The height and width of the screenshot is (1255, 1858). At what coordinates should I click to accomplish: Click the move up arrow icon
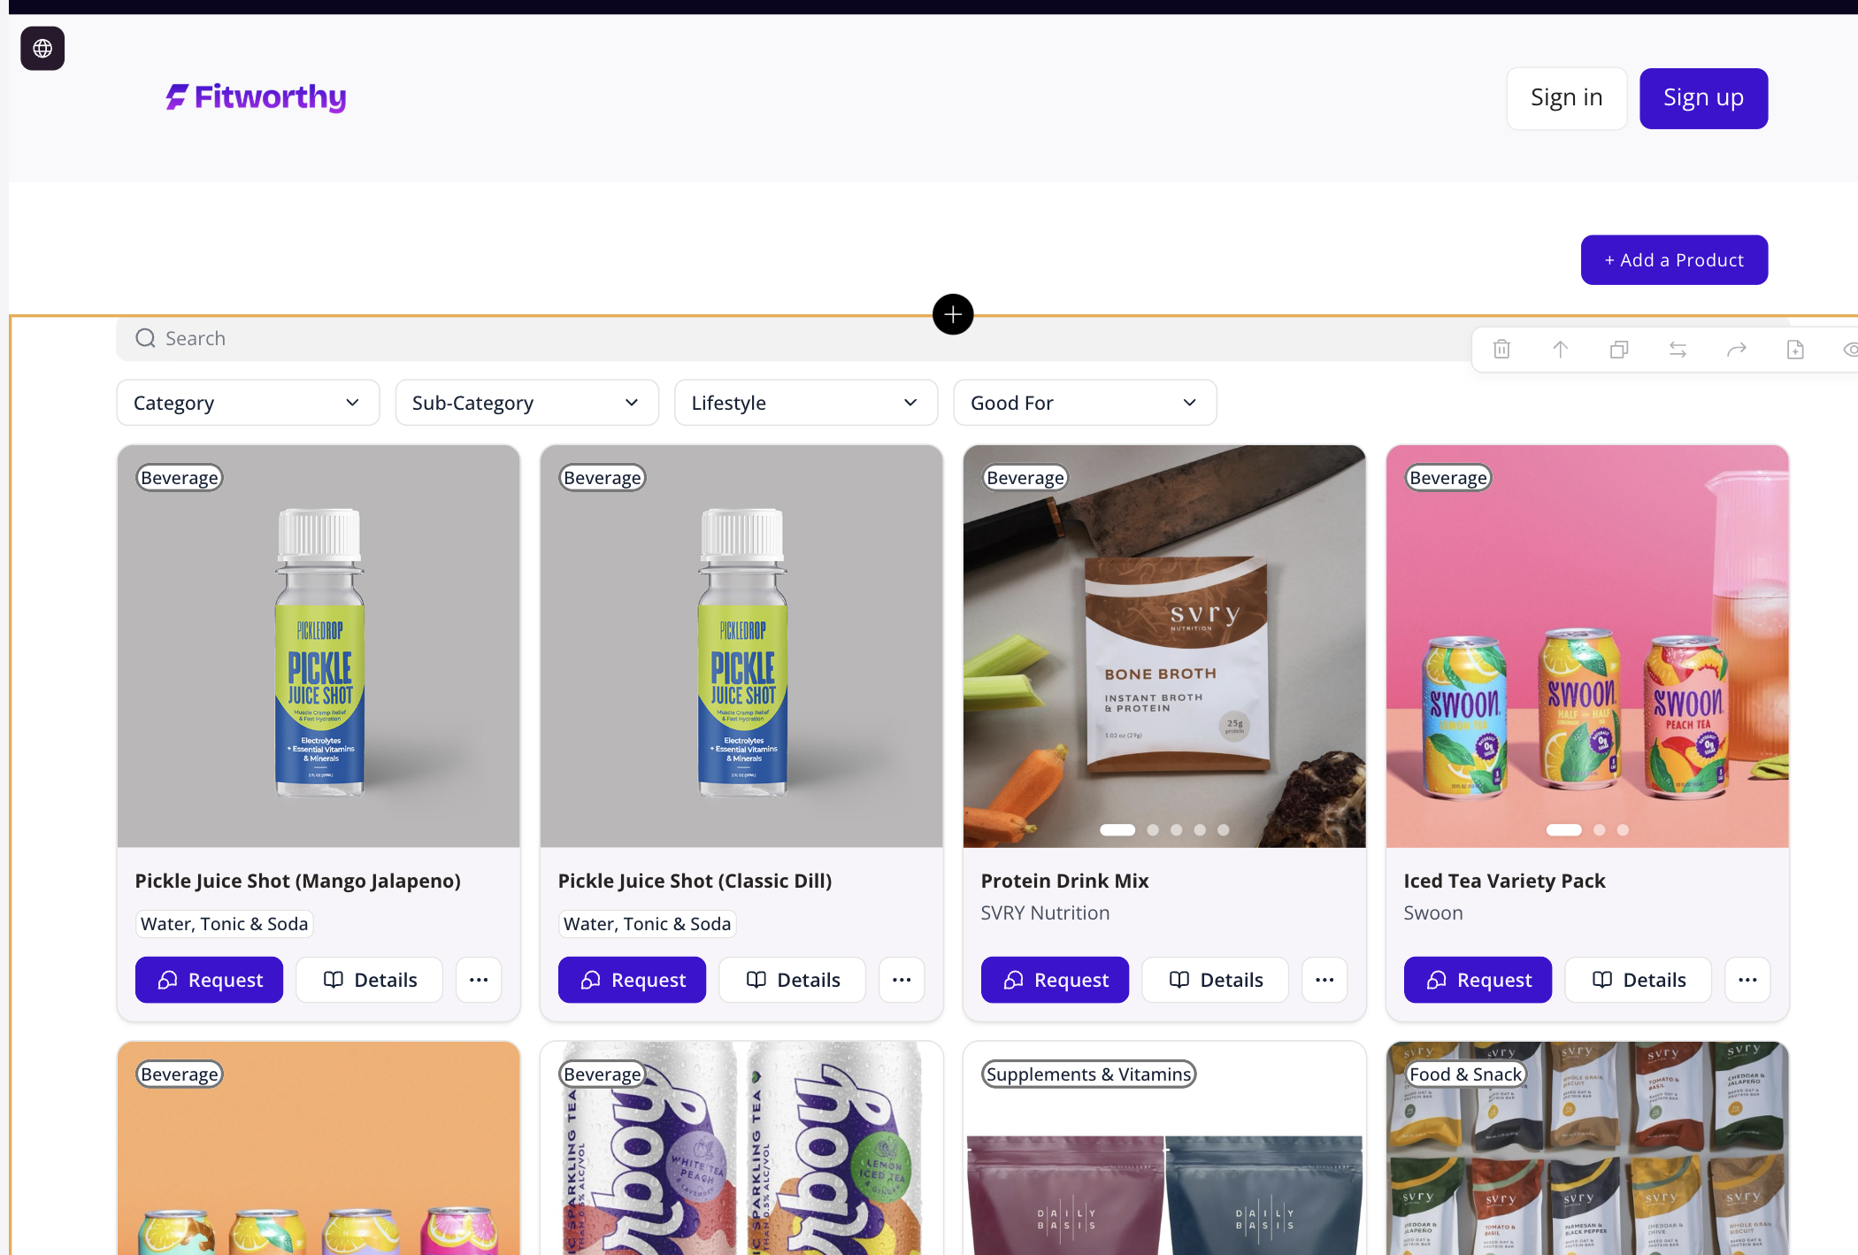pyautogui.click(x=1561, y=350)
